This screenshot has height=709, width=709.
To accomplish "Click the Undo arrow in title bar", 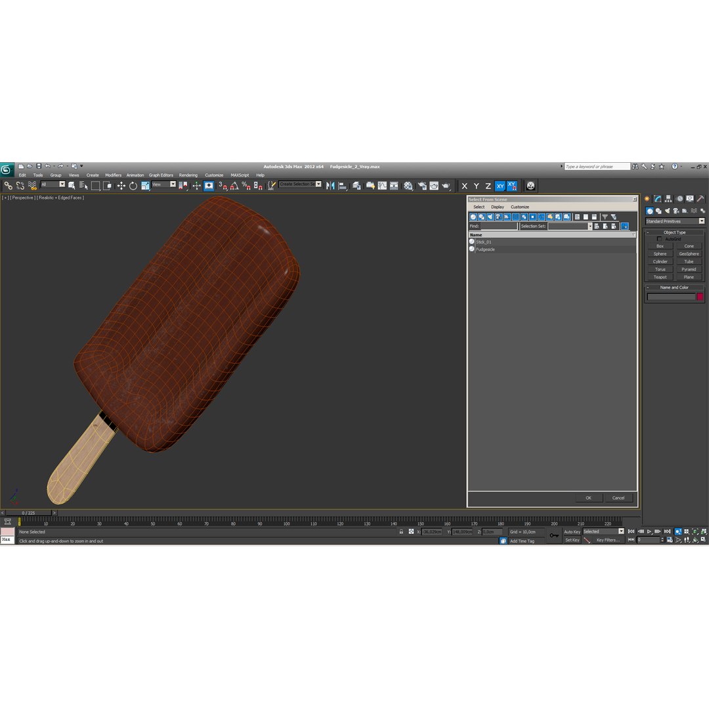I will pos(47,166).
